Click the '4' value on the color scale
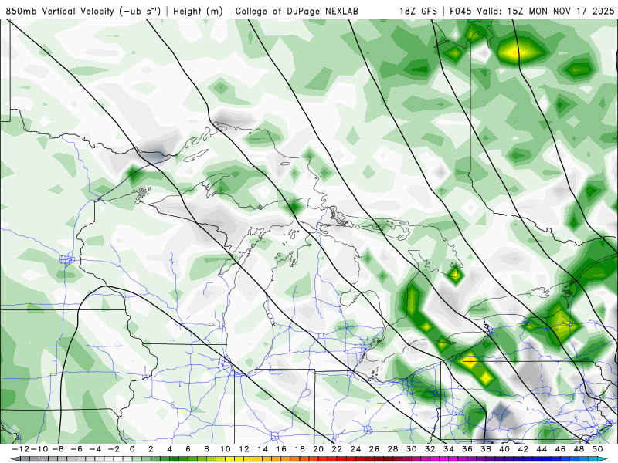This screenshot has width=618, height=463. pos(169,449)
